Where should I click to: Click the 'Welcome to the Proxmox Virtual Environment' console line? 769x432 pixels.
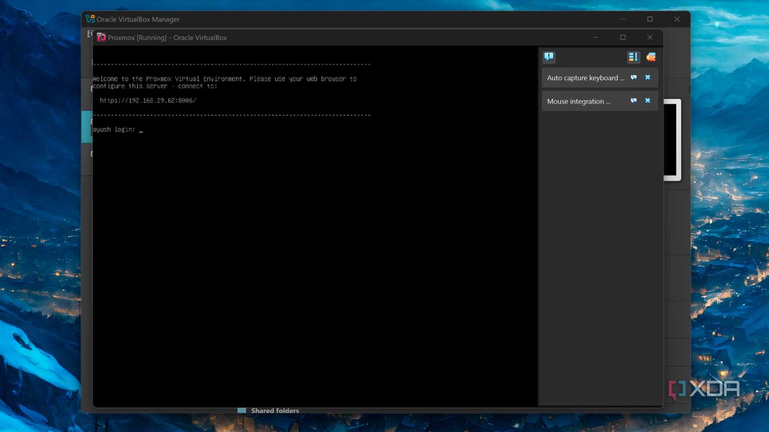click(x=225, y=79)
